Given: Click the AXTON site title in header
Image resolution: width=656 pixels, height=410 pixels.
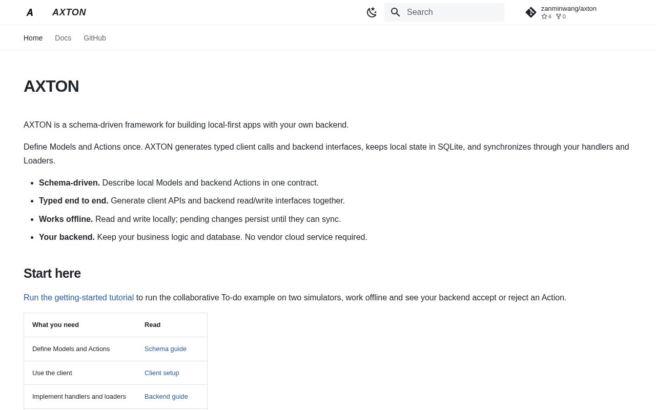Looking at the screenshot, I should tap(69, 12).
